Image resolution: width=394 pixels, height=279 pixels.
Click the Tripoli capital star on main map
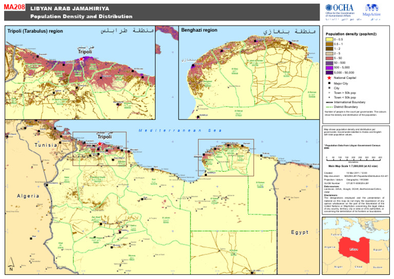pyautogui.click(x=100, y=145)
